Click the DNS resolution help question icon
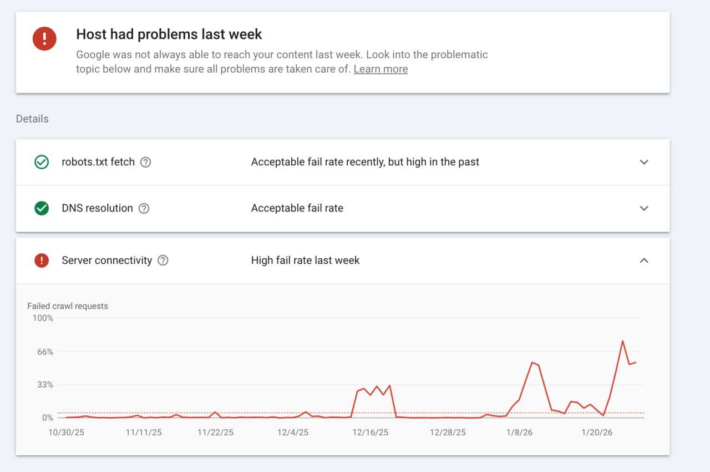The height and width of the screenshot is (472, 710). [x=144, y=208]
